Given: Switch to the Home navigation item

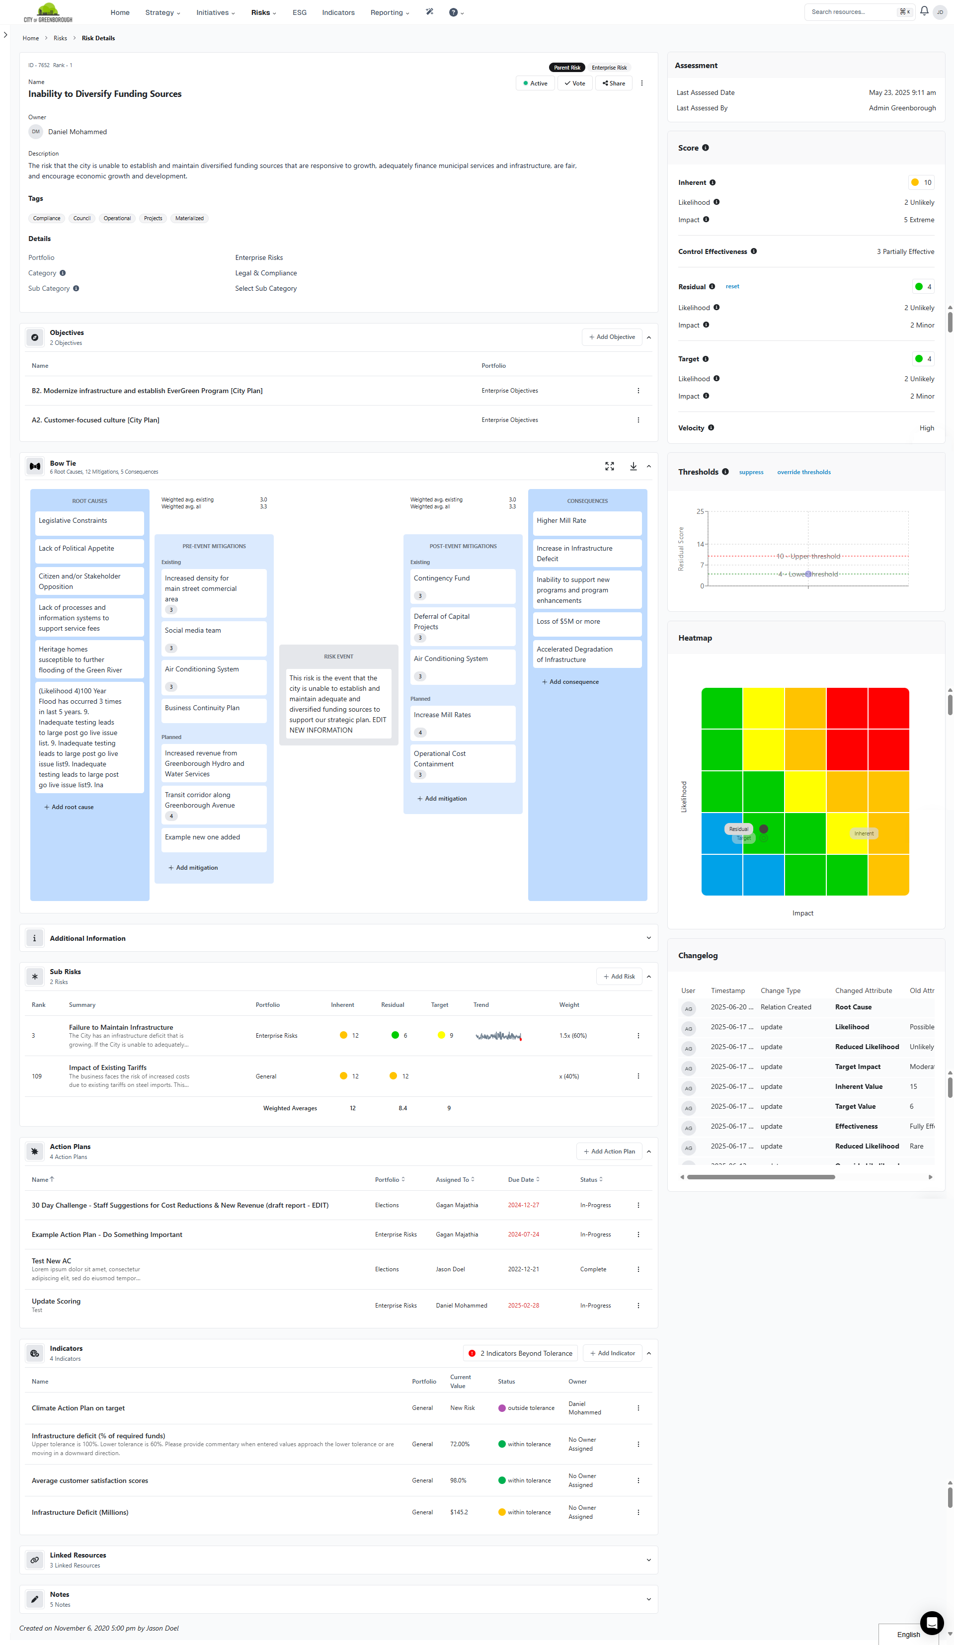Looking at the screenshot, I should [119, 12].
